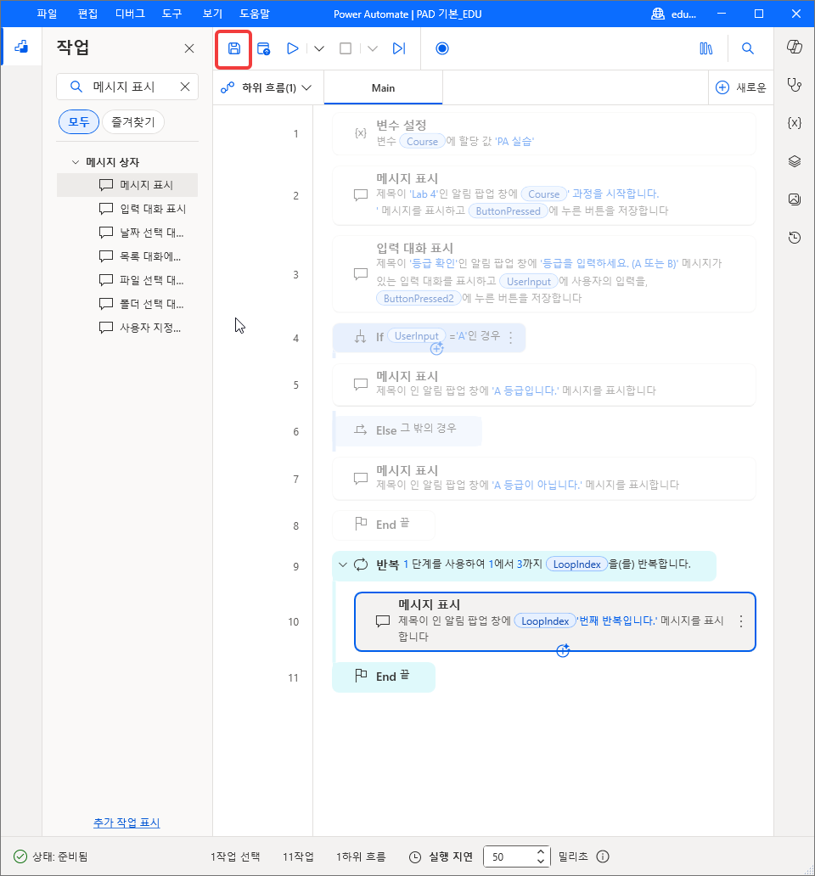Open the 디버그 menu
Viewport: 815px width, 876px height.
pos(130,14)
